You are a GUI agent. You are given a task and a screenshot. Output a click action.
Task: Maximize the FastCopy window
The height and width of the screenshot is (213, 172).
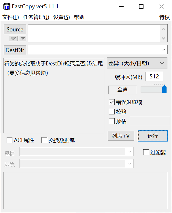point(141,7)
